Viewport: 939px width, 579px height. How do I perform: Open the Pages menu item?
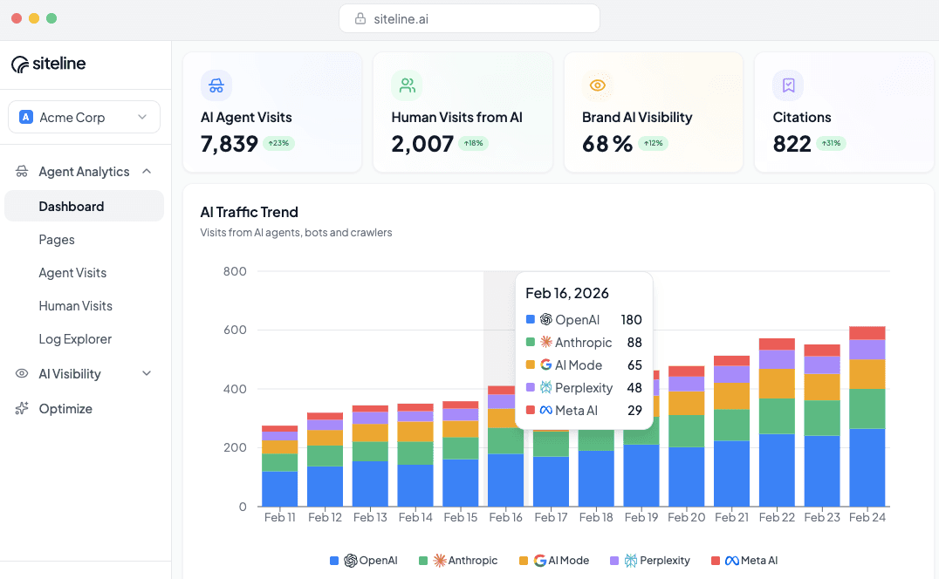coord(57,240)
